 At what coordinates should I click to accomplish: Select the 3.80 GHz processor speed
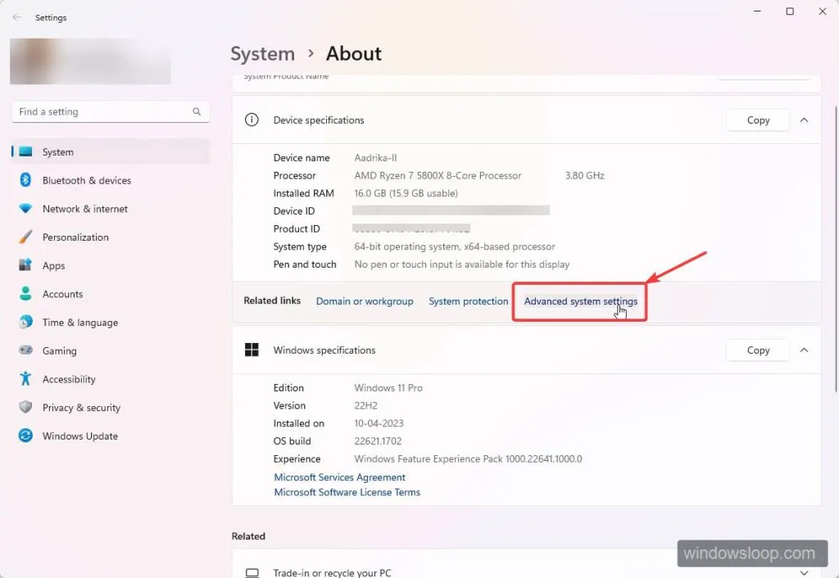(584, 175)
